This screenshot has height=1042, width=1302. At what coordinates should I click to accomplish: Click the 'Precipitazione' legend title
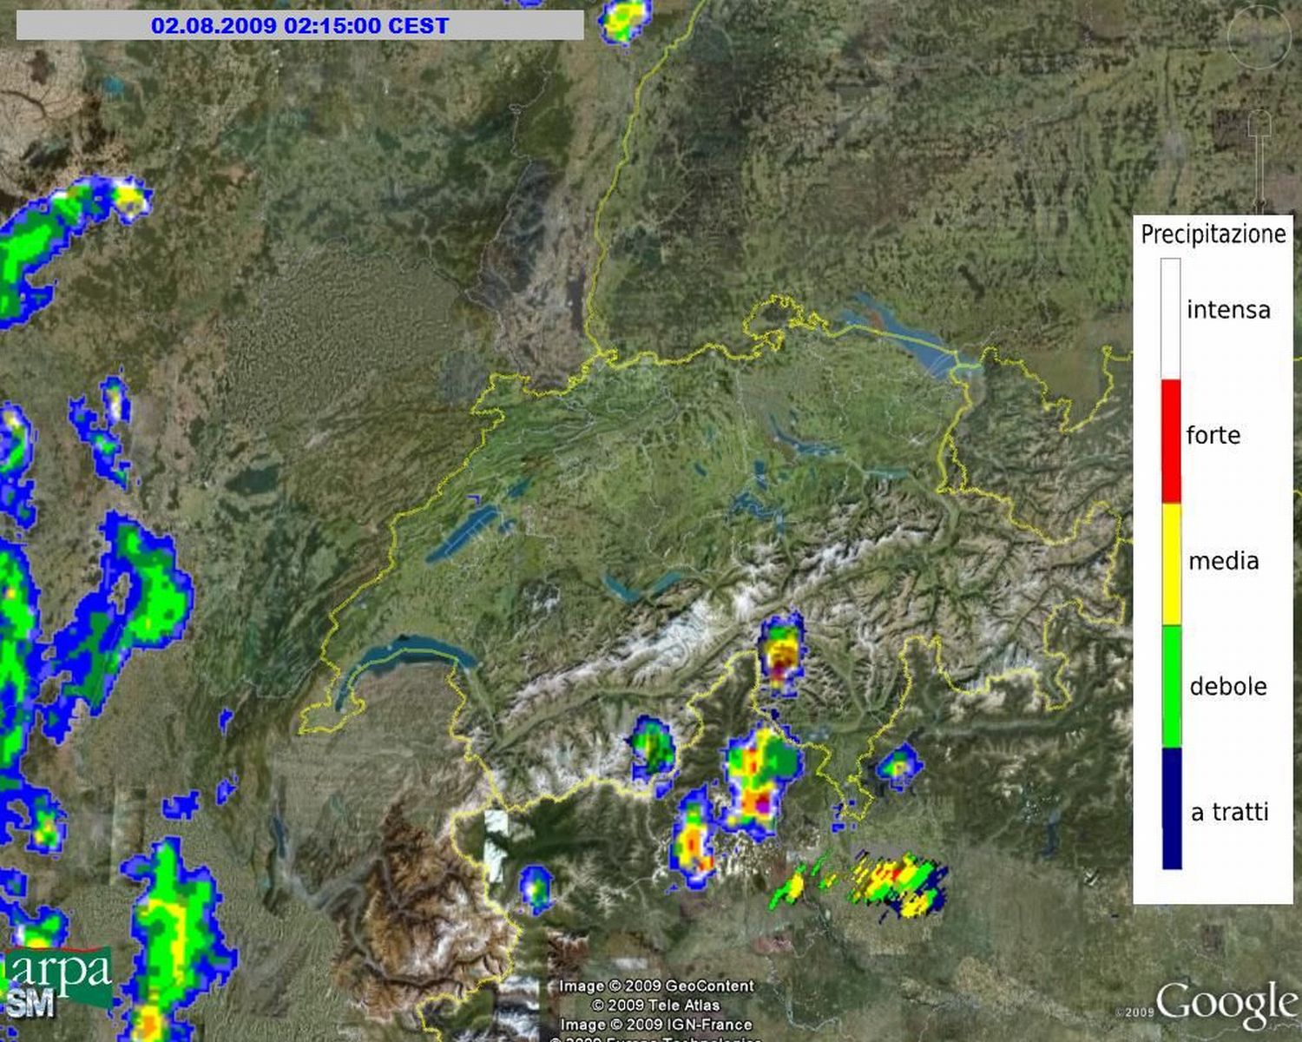[x=1213, y=234]
